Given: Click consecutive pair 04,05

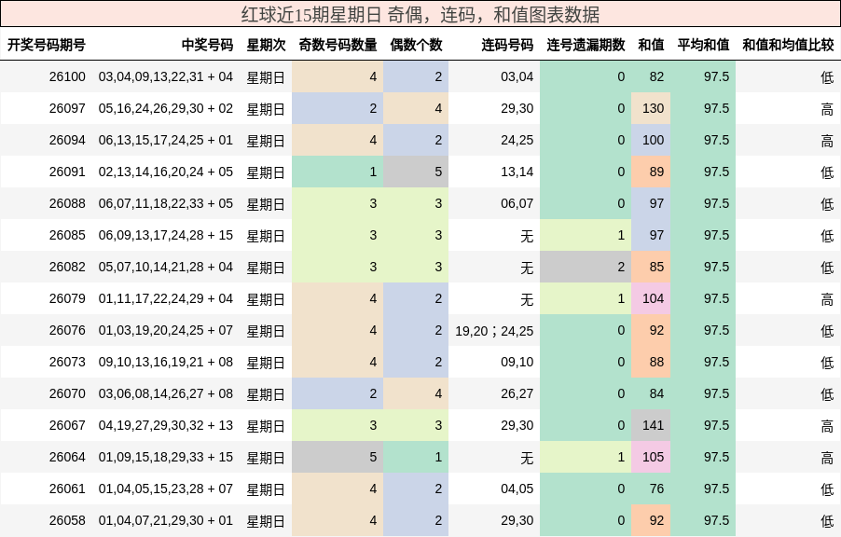Looking at the screenshot, I should pyautogui.click(x=517, y=489).
